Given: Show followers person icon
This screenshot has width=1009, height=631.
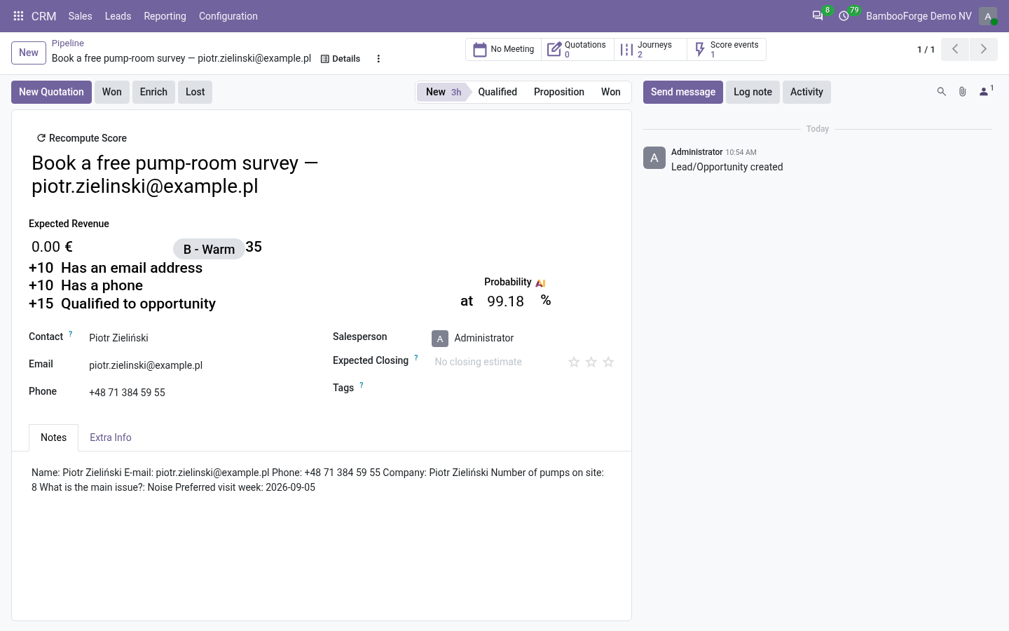Looking at the screenshot, I should tap(984, 92).
